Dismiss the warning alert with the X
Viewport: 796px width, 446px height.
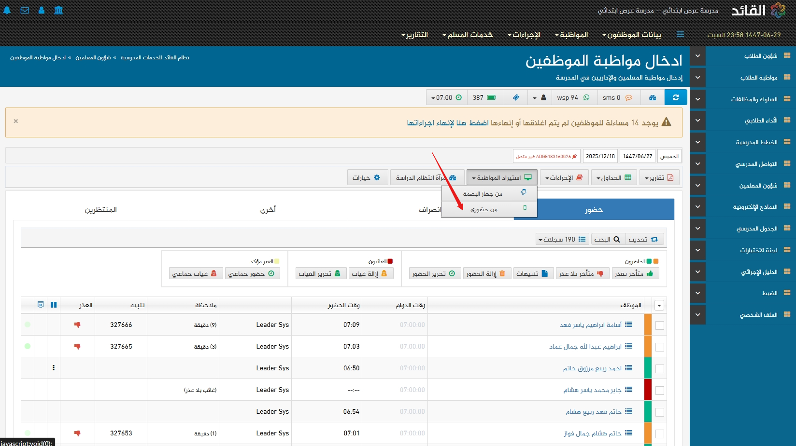pyautogui.click(x=16, y=121)
